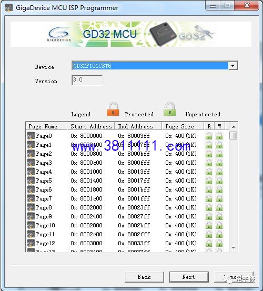Screen dimensions: 263x291
Task: Toggle read protection lock for Page11
Action: 209,234
